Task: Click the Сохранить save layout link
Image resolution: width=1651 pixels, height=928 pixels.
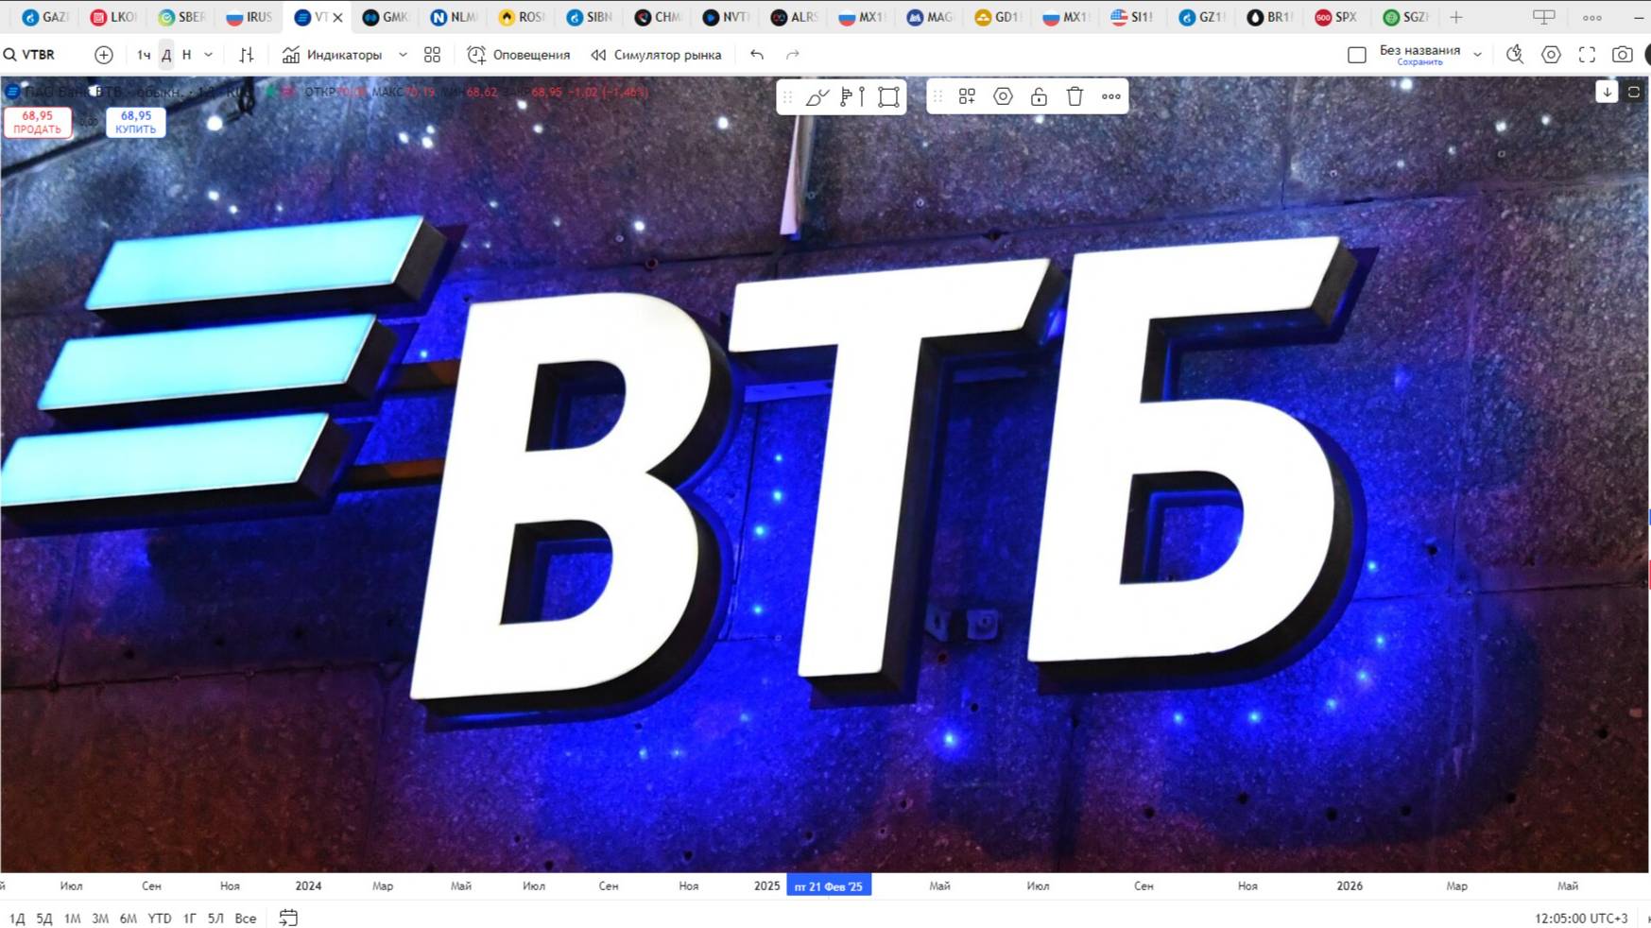Action: [1419, 62]
